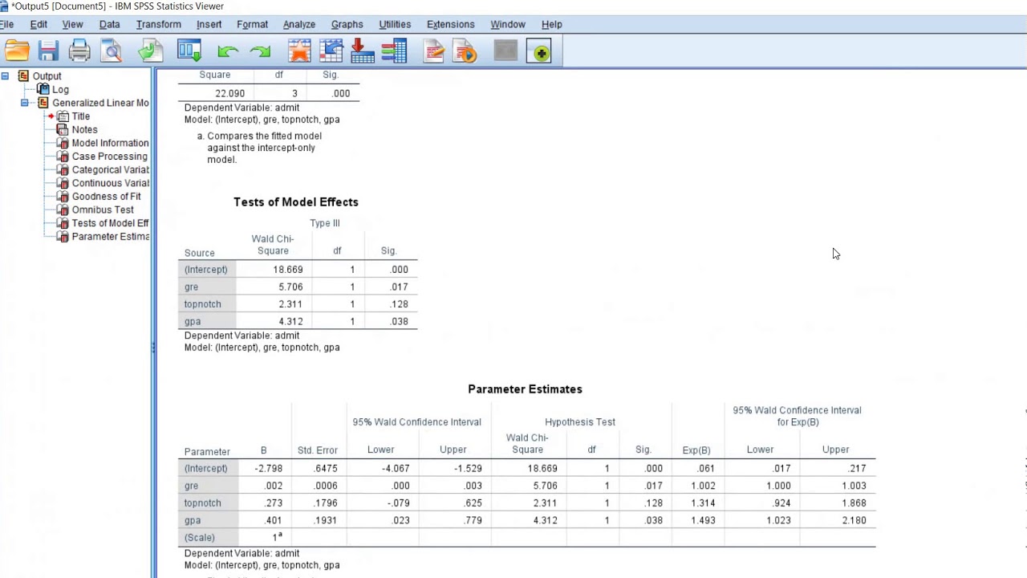Click Std. Error value .1796 for topnotch

(x=324, y=503)
